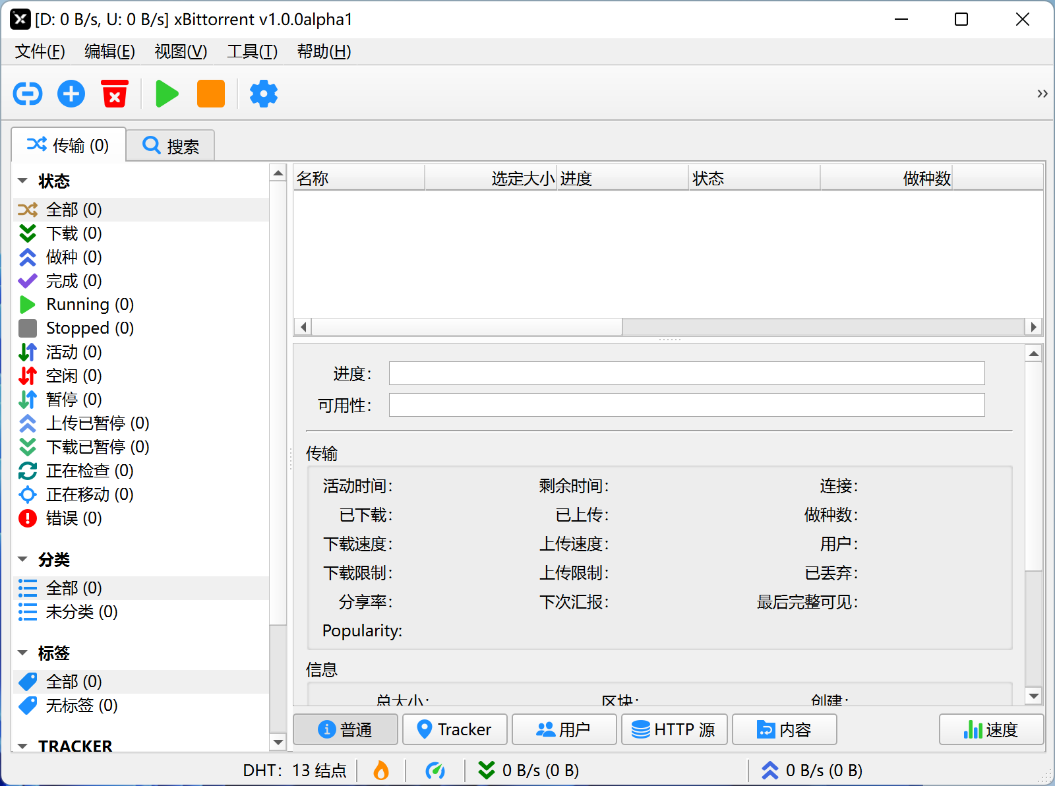Click the details panel scroll down arrow
Screen dimensions: 1055x786
coord(1034,696)
